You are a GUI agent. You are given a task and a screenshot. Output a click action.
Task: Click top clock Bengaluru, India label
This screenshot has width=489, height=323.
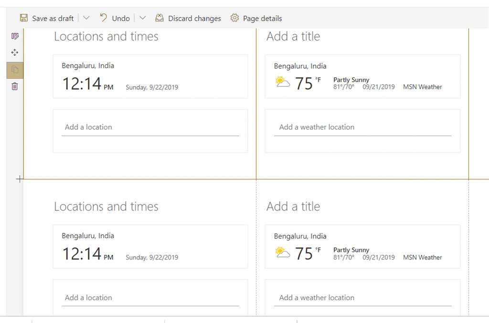point(88,66)
